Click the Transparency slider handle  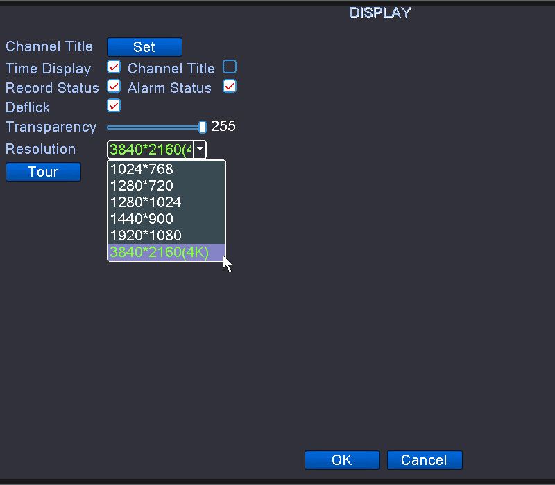[x=203, y=127]
